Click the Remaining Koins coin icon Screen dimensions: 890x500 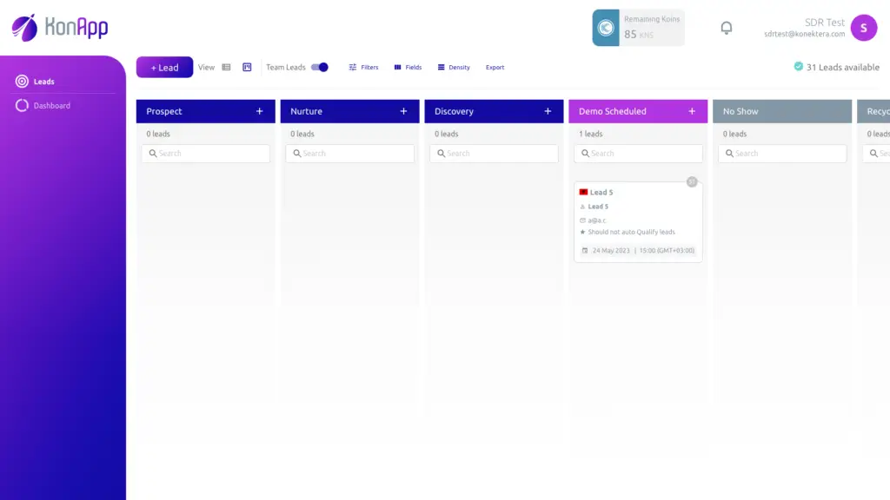click(606, 28)
